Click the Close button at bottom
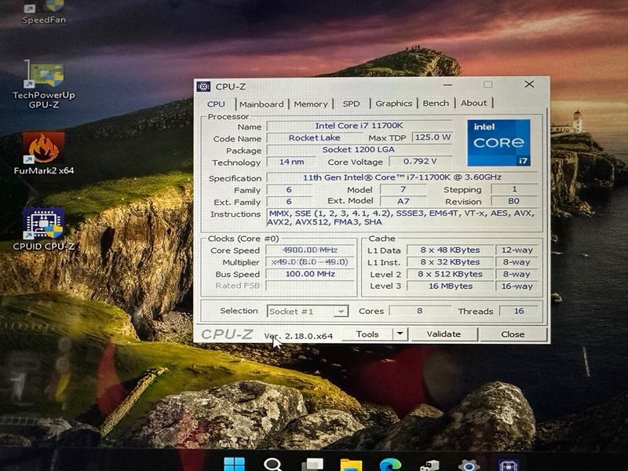Image resolution: width=628 pixels, height=471 pixels. 513,334
